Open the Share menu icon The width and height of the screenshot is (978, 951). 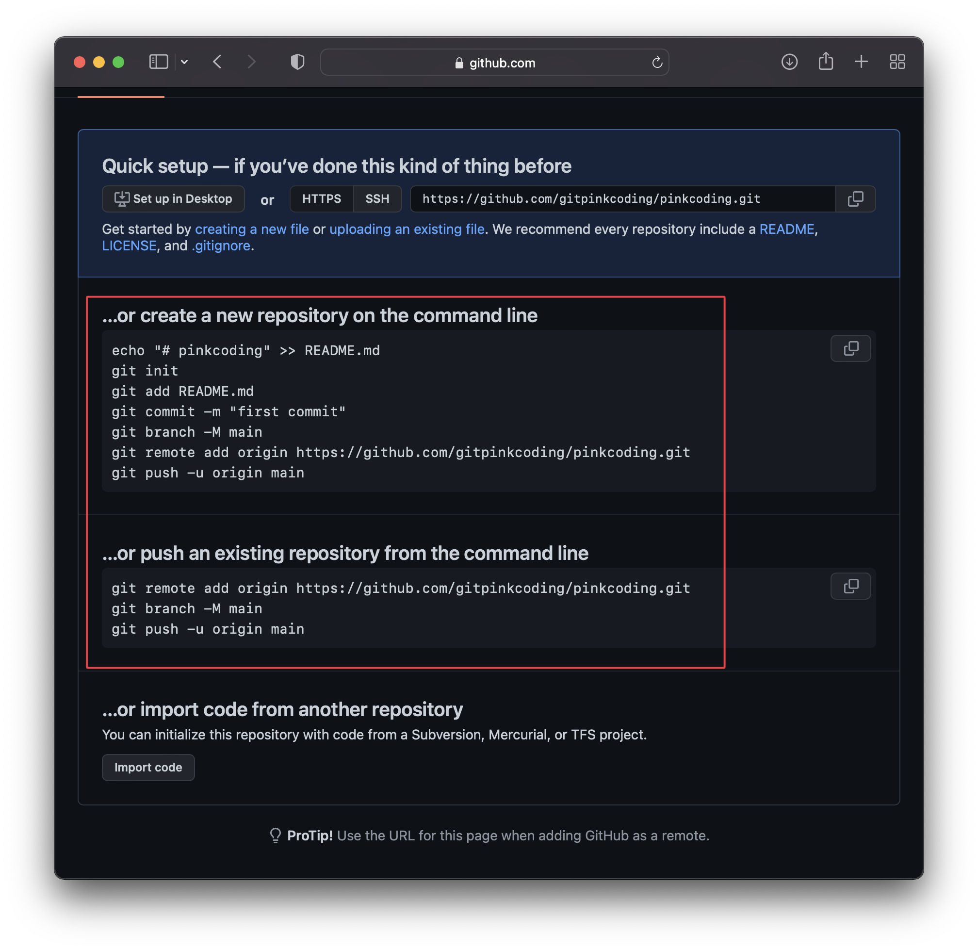click(x=826, y=62)
